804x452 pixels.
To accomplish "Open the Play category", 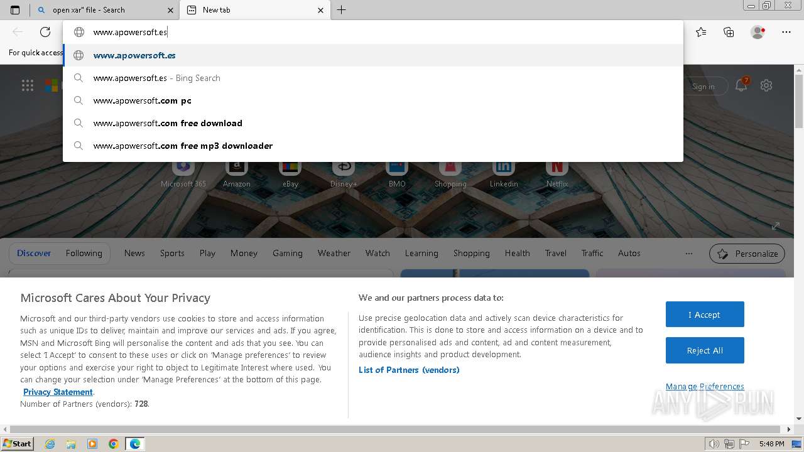I will (x=207, y=253).
